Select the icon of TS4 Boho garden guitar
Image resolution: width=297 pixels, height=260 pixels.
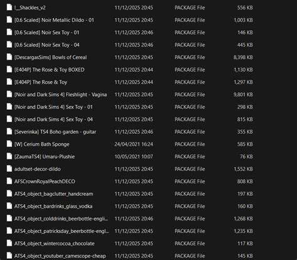click(x=9, y=131)
